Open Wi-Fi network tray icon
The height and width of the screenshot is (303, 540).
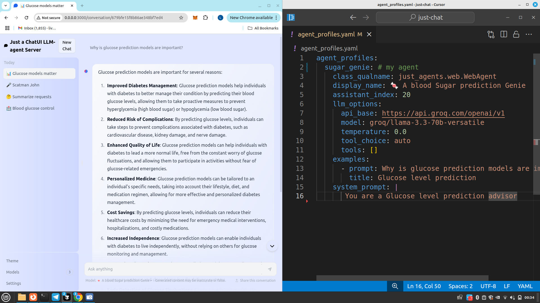point(505,297)
